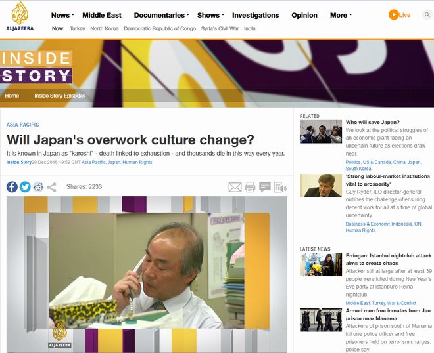Open generic share options icon
The height and width of the screenshot is (353, 434).
pos(51,187)
